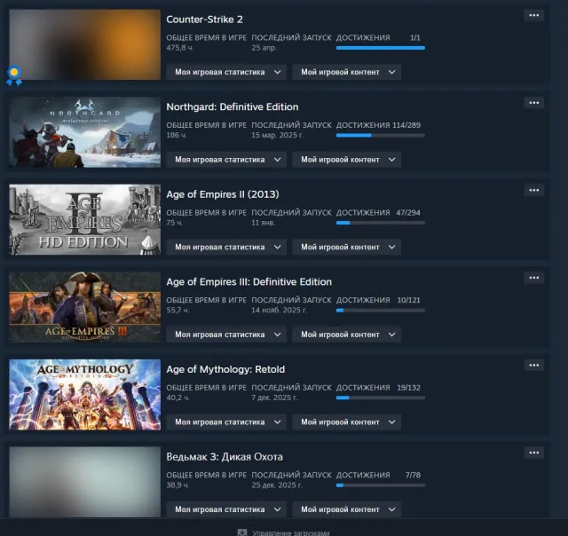Click the 7/78 achievements count
Image resolution: width=568 pixels, height=536 pixels.
click(413, 475)
